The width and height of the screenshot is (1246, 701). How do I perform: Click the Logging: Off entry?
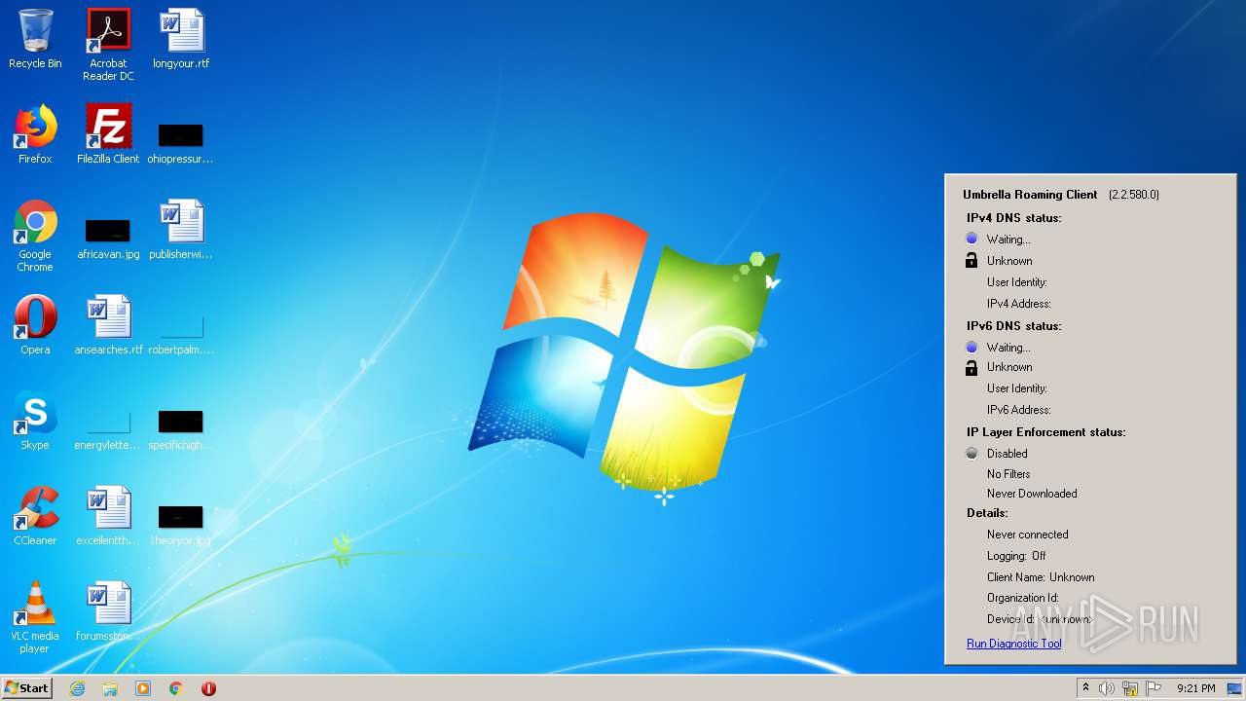coord(1016,556)
